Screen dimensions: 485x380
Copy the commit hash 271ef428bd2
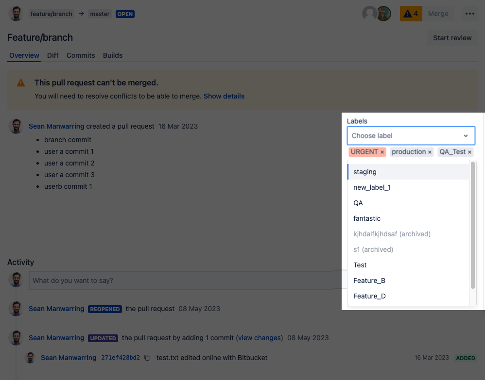tap(147, 357)
